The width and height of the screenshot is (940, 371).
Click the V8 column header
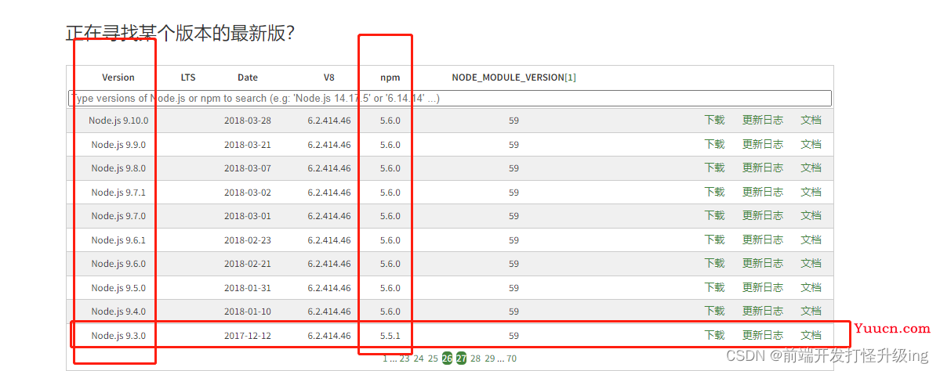329,77
